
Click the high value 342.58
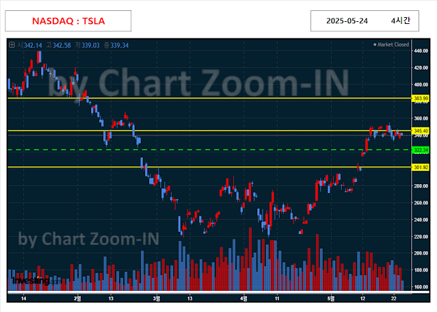[x=62, y=45]
